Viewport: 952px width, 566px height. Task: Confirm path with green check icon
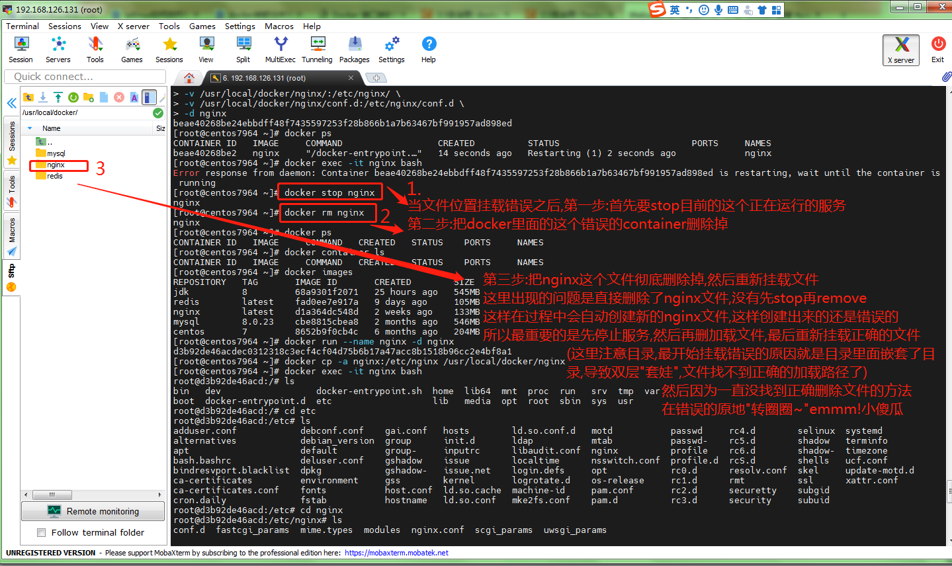[158, 112]
